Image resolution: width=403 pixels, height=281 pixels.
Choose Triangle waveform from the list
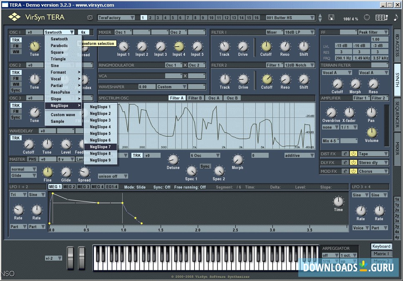point(58,59)
